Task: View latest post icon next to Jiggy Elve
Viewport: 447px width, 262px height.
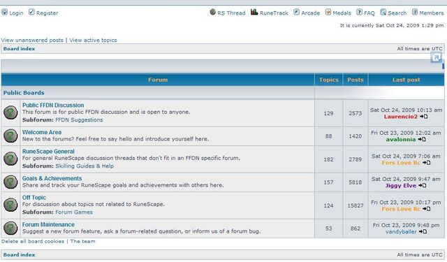Action: (422, 186)
